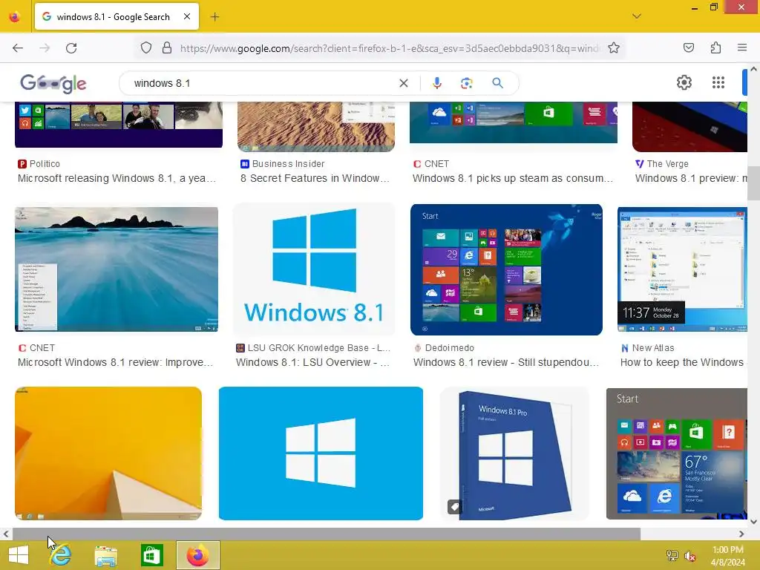Open the Firefox extensions puzzle icon
Viewport: 760px width, 570px height.
(x=716, y=47)
